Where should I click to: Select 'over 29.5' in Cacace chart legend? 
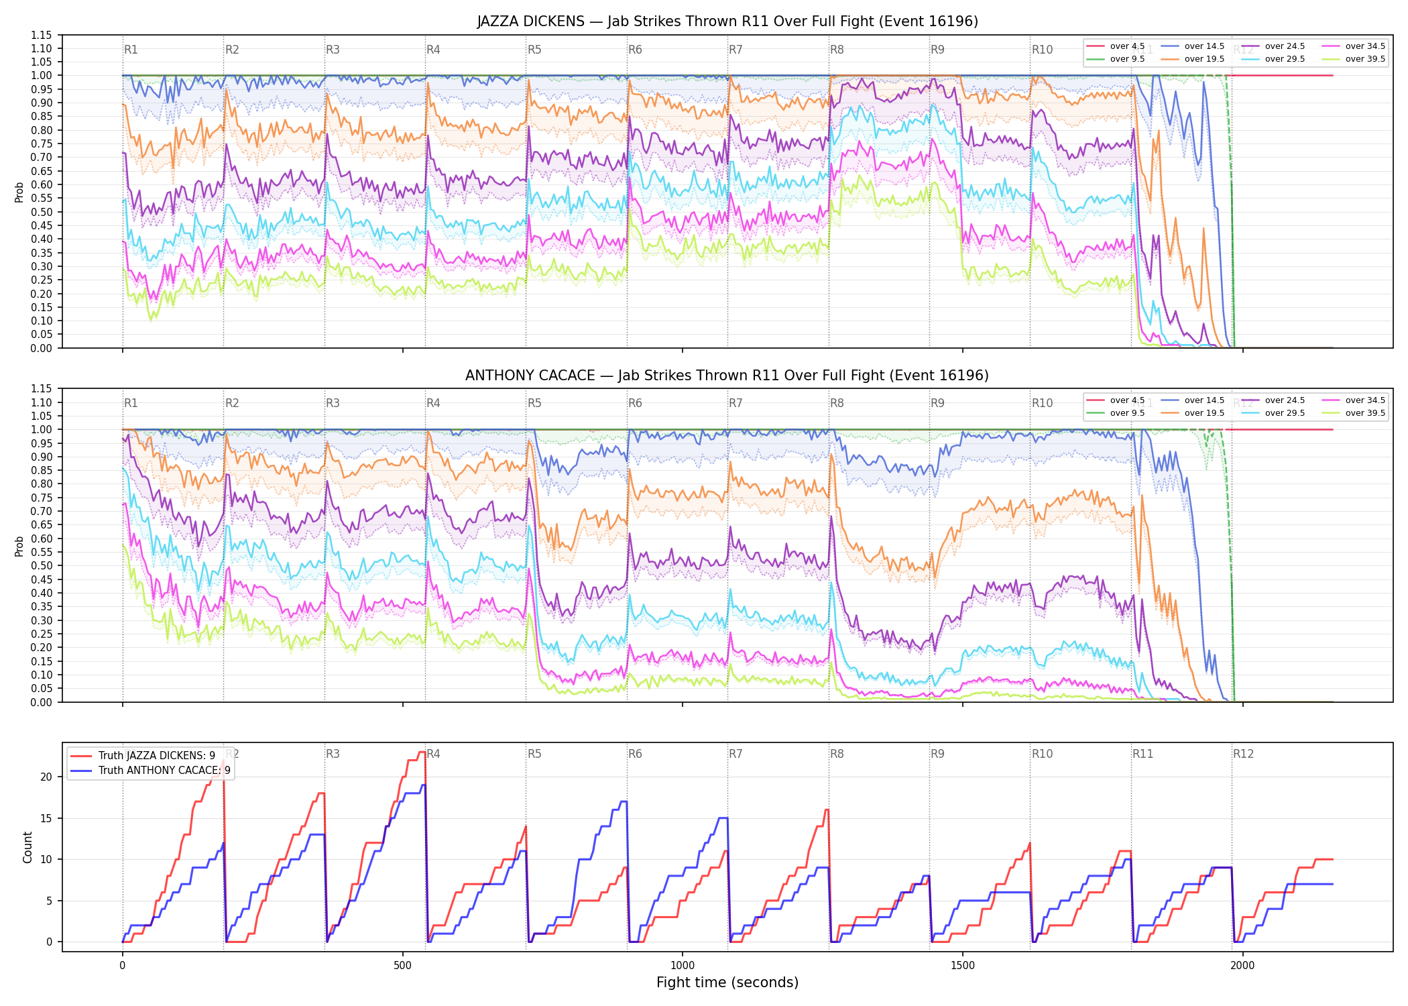(x=1273, y=413)
